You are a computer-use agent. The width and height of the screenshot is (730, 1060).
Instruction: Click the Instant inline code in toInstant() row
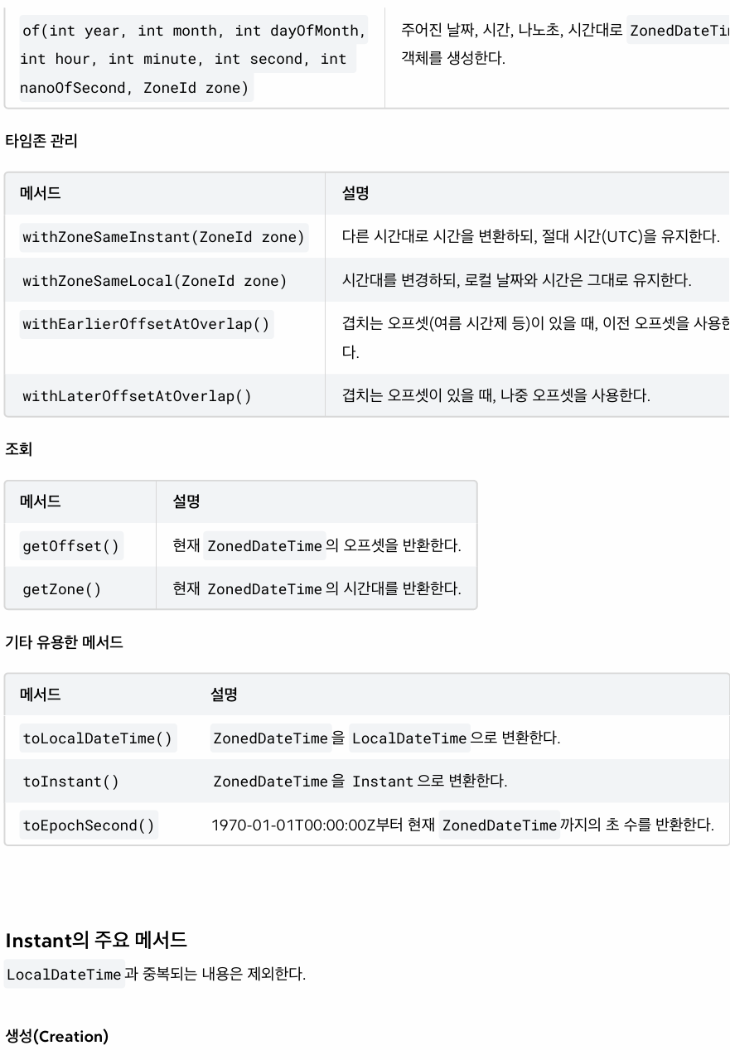[382, 782]
